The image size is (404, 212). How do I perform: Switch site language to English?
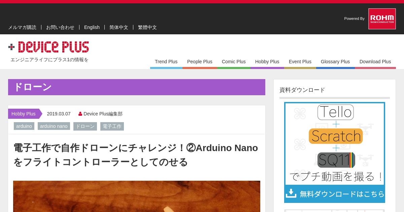pyautogui.click(x=92, y=27)
